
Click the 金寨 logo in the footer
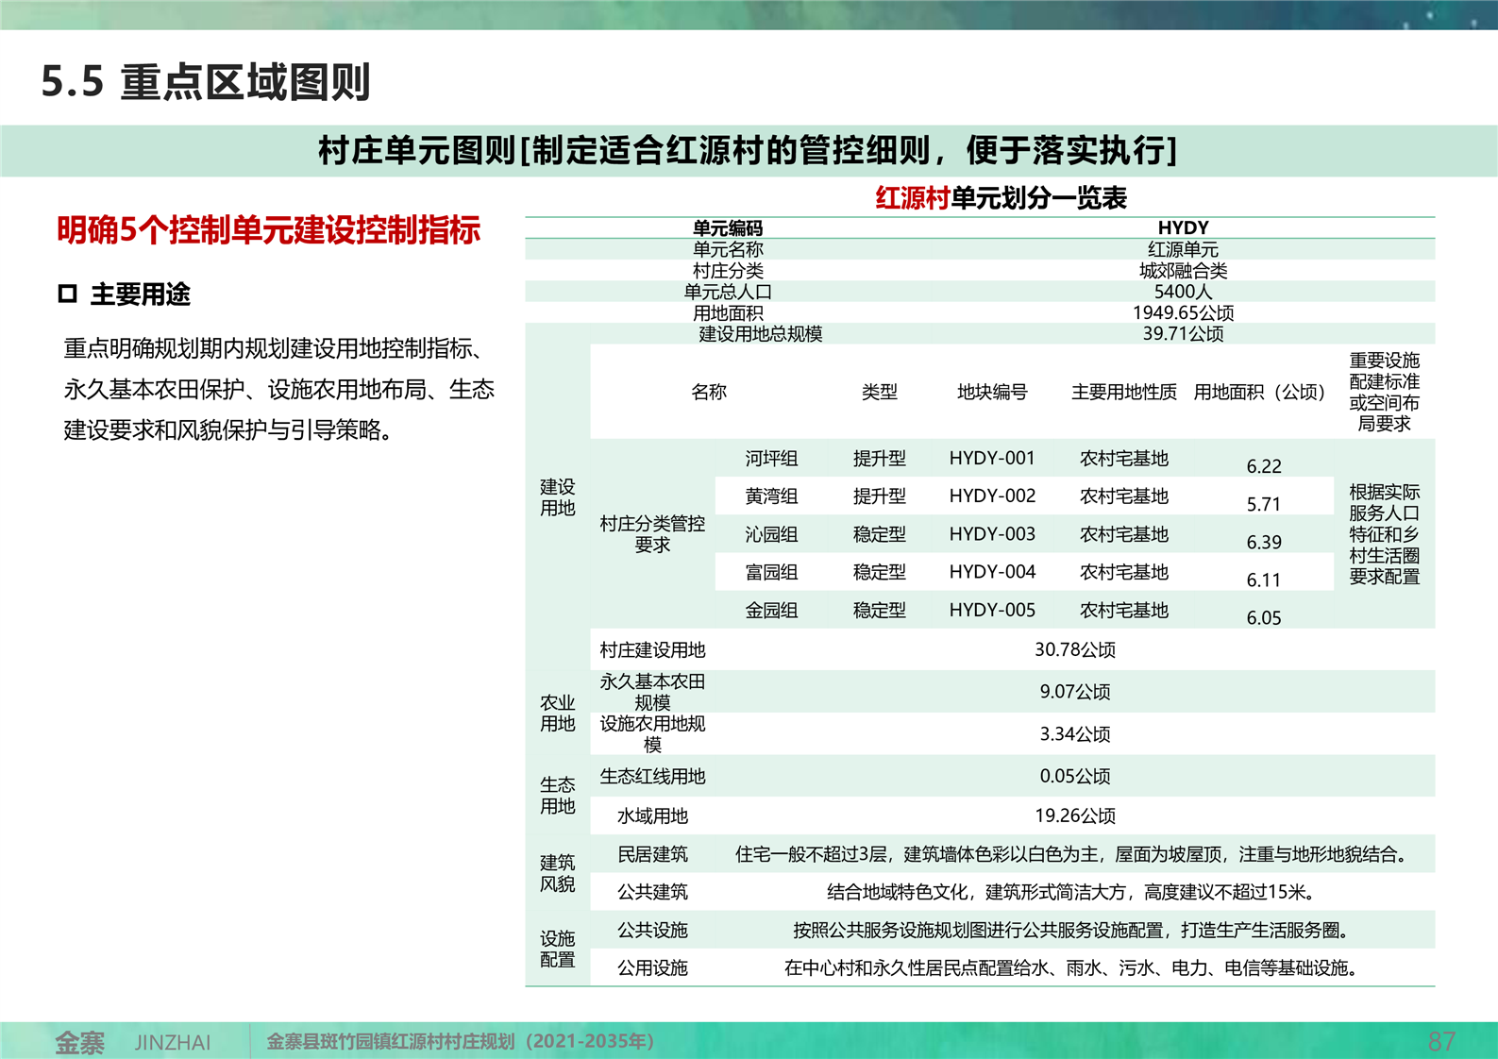(x=80, y=1042)
